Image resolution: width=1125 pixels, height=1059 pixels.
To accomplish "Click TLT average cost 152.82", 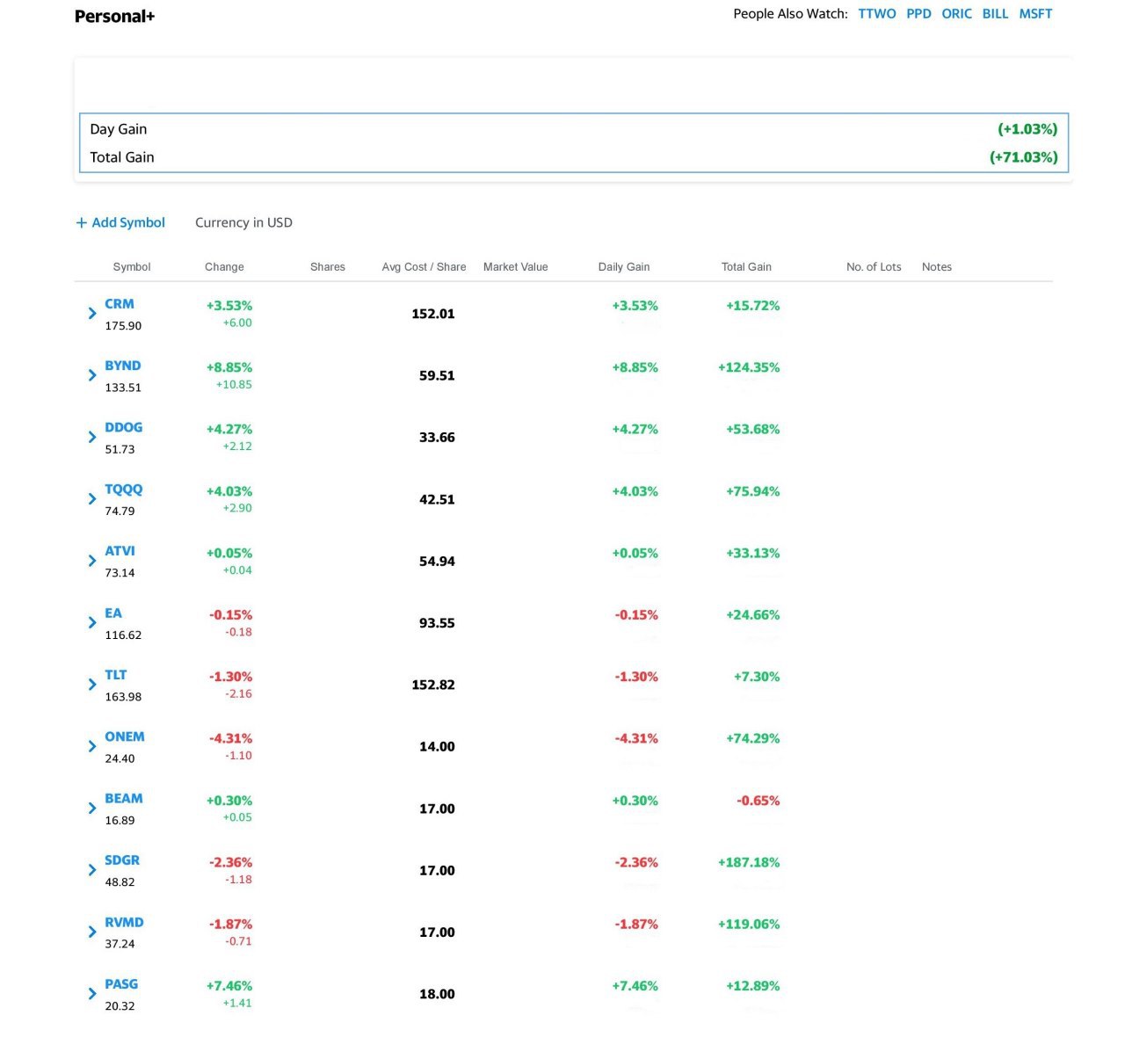I will pos(433,685).
